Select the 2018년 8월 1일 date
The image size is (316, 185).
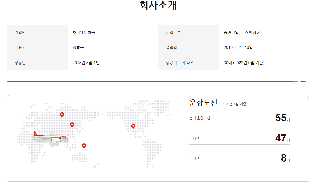86,63
